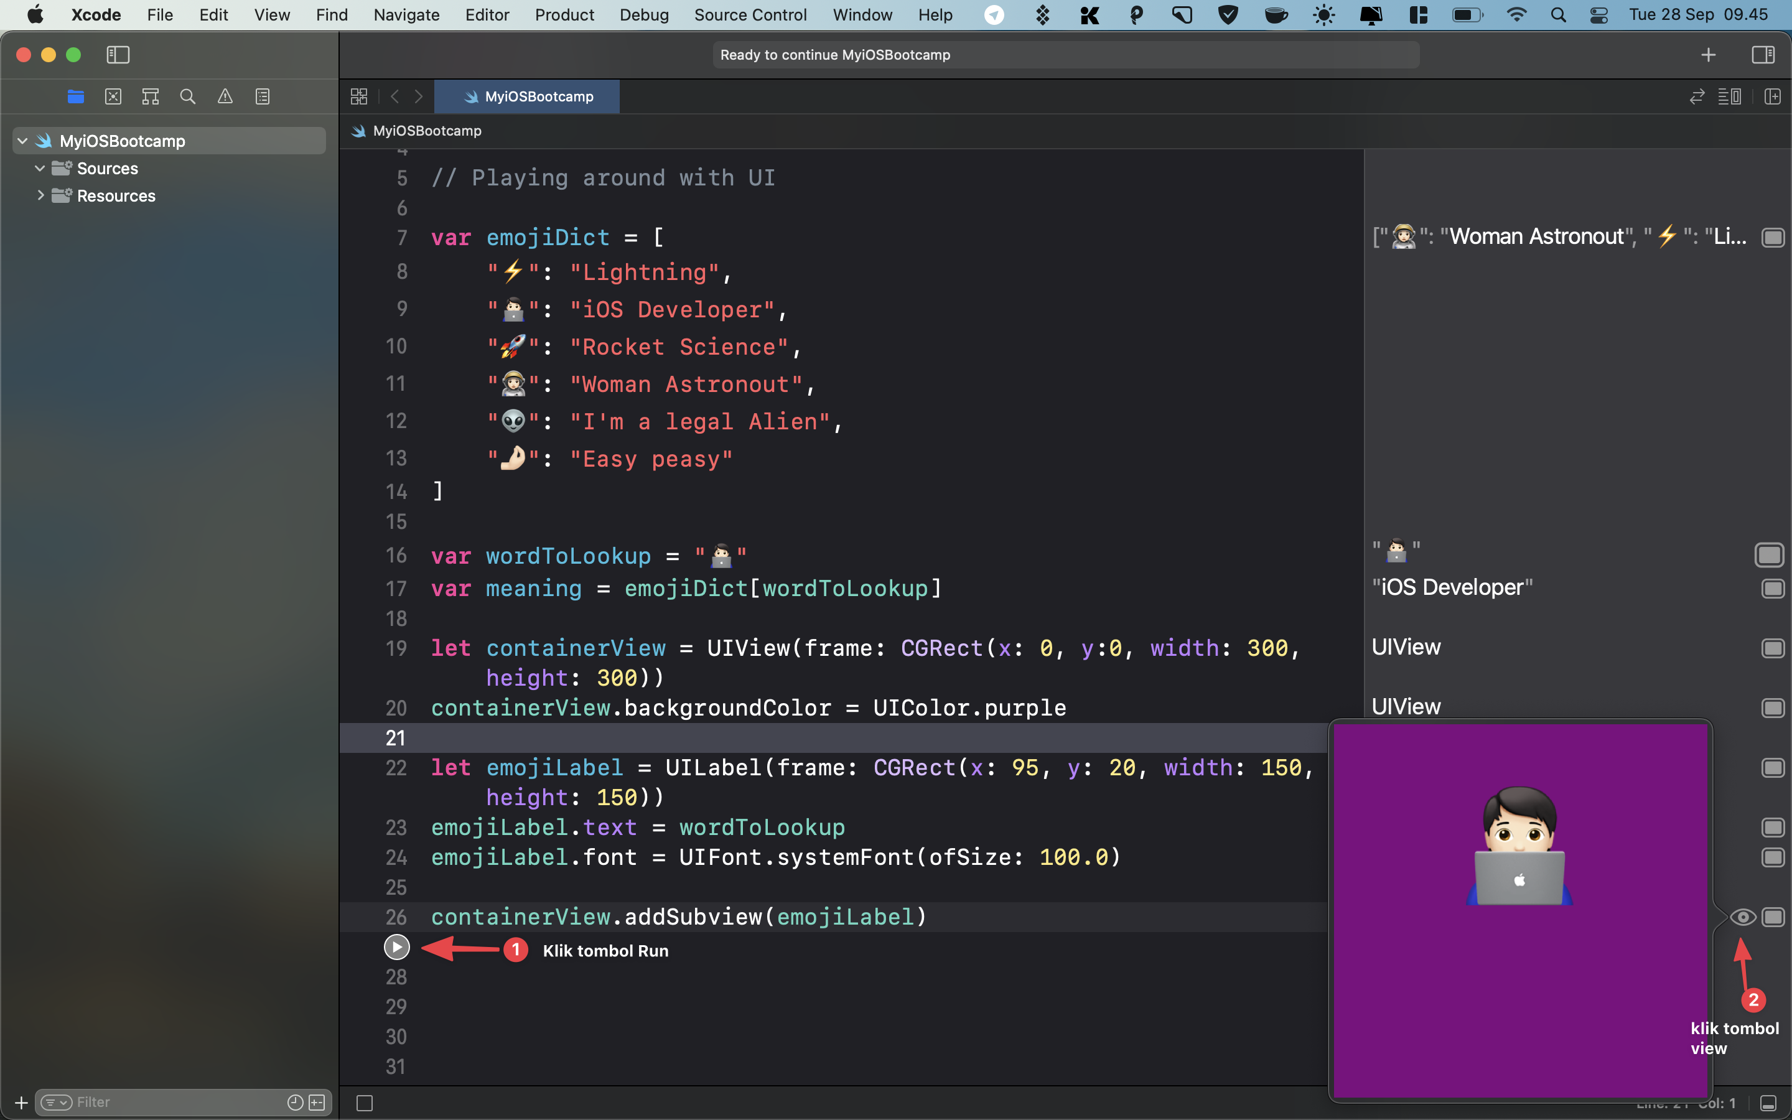Run the playground with the play button
This screenshot has height=1120, width=1792.
point(397,946)
